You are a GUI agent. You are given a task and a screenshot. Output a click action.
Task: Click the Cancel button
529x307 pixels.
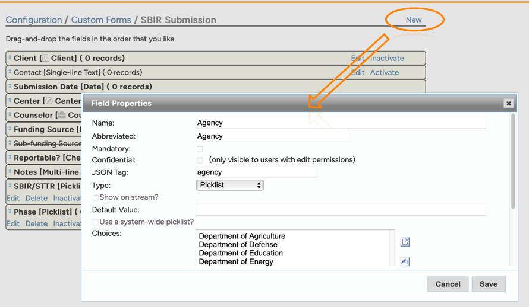coord(448,284)
